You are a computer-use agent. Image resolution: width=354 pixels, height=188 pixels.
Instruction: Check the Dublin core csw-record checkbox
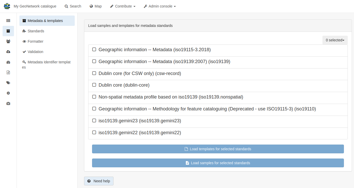point(94,73)
